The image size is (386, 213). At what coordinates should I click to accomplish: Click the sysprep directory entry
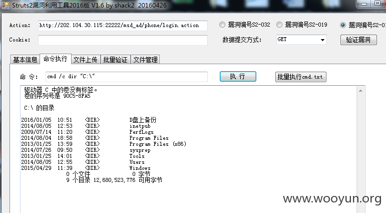pos(140,150)
